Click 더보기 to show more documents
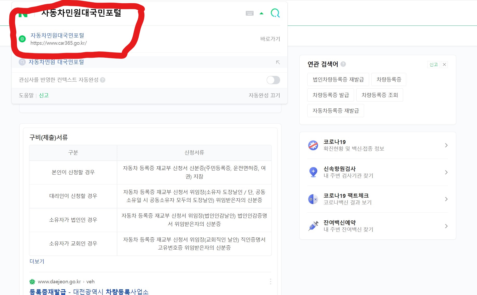477x295 pixels. [x=37, y=261]
